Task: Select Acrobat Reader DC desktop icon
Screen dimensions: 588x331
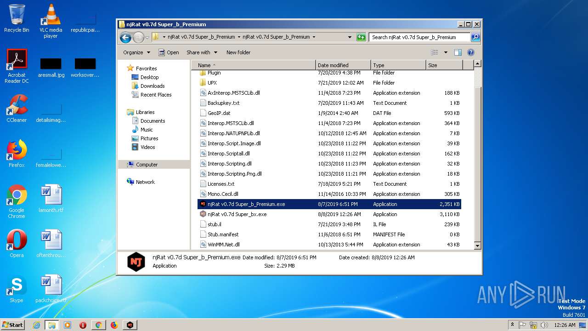Action: pos(17,66)
